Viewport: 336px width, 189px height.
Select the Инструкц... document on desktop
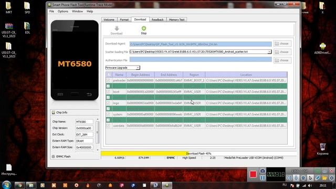tap(9, 170)
